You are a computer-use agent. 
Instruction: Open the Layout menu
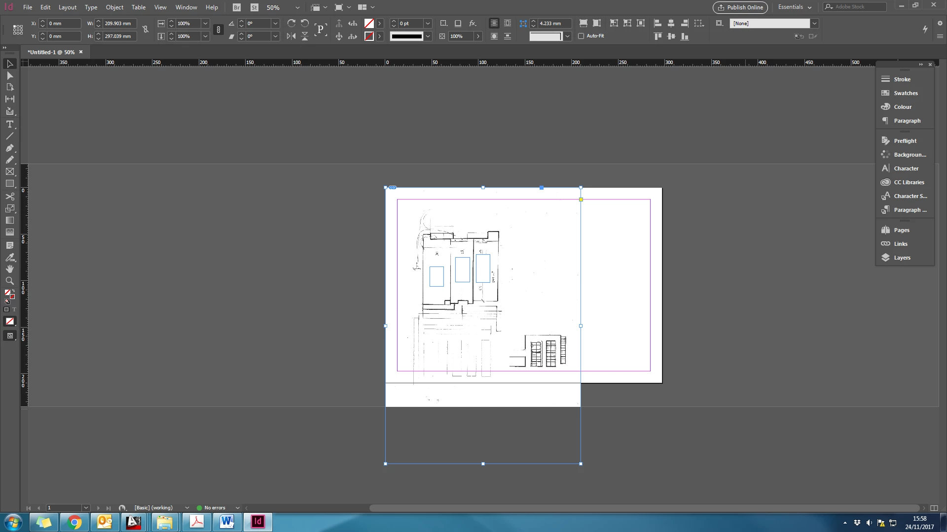pyautogui.click(x=68, y=7)
